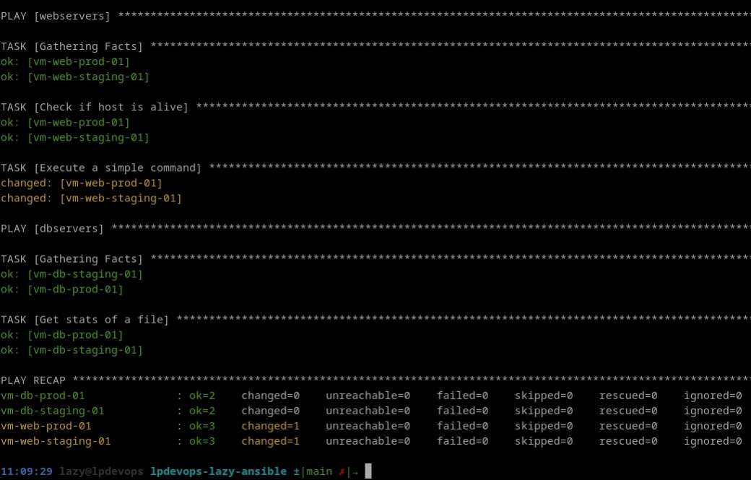Click ok: [vm-db-prod-01] in dbservers Gathering Facts
The height and width of the screenshot is (480, 751).
tap(62, 289)
